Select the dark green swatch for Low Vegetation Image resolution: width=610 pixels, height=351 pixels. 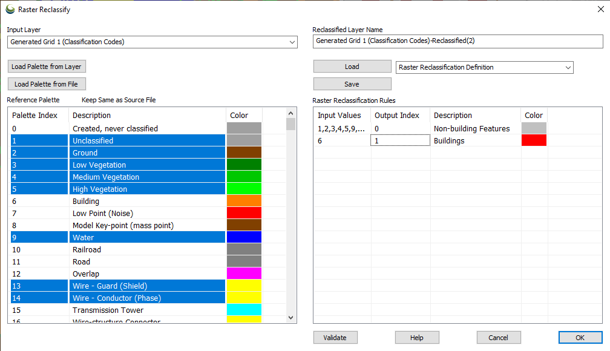[x=244, y=164]
